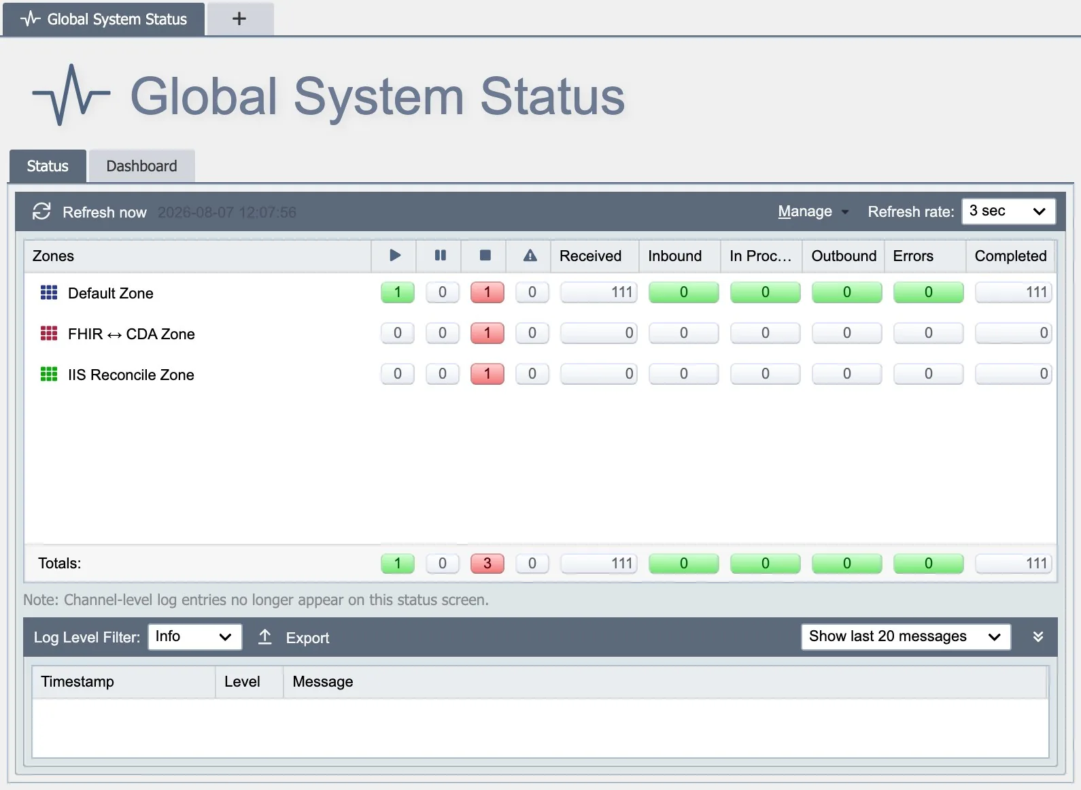
Task: Collapse the log panel with double chevron
Action: pyautogui.click(x=1038, y=637)
